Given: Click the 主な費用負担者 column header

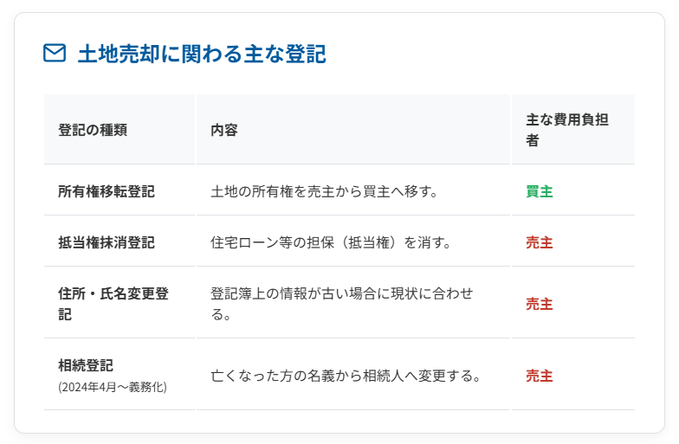Looking at the screenshot, I should tap(567, 130).
